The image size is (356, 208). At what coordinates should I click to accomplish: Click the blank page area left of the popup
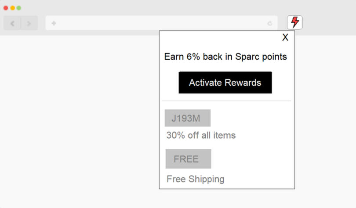[x=79, y=118]
